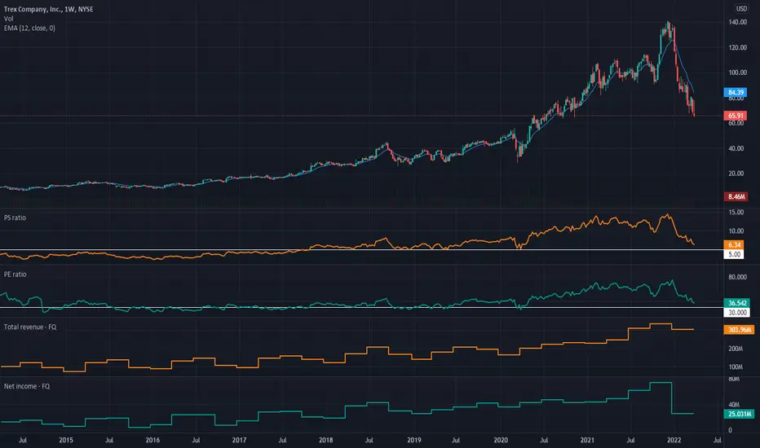This screenshot has width=760, height=448.
Task: Click the 8.46M volume value tag
Action: (736, 196)
